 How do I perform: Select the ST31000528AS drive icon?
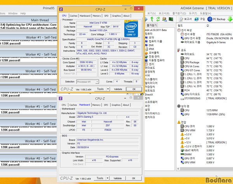pos(182,98)
